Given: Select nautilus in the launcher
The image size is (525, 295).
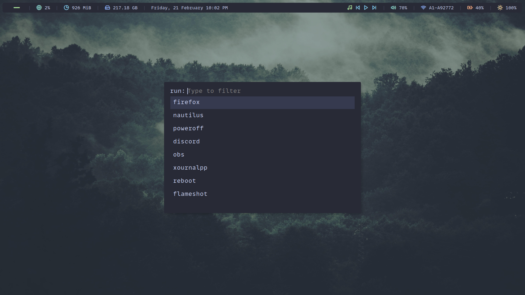Looking at the screenshot, I should coord(262,116).
